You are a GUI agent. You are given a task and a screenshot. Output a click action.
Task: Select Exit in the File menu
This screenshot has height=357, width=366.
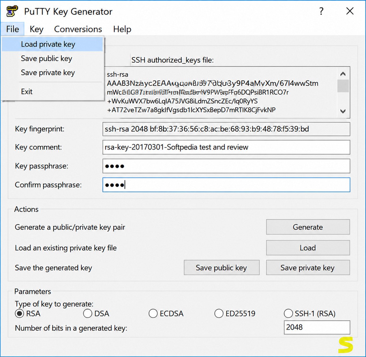(x=52, y=92)
